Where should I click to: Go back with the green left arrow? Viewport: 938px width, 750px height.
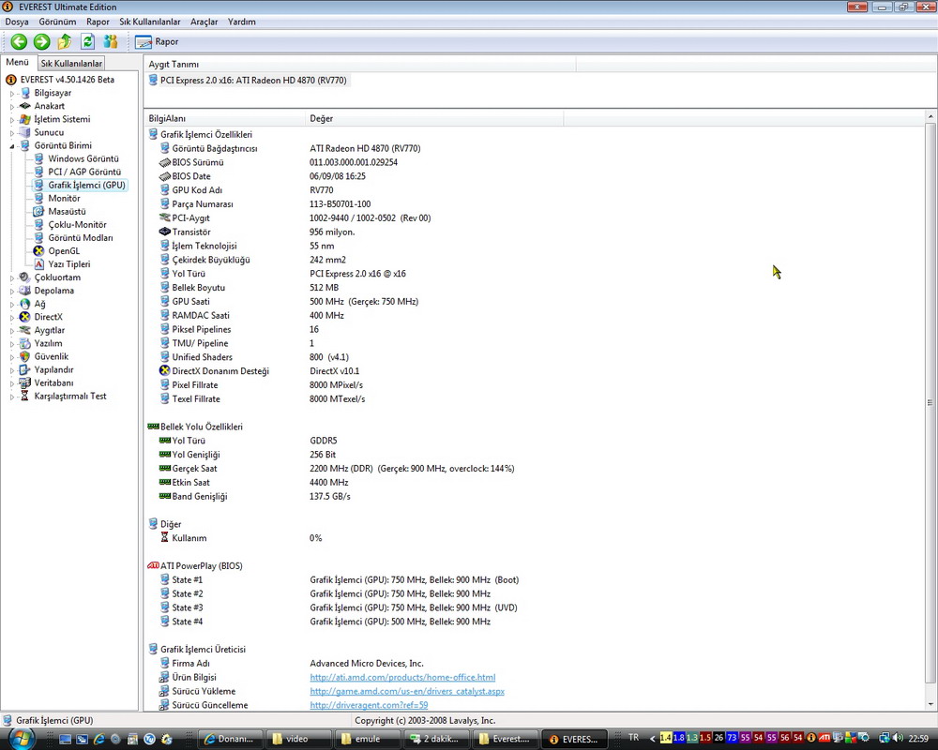(x=19, y=41)
